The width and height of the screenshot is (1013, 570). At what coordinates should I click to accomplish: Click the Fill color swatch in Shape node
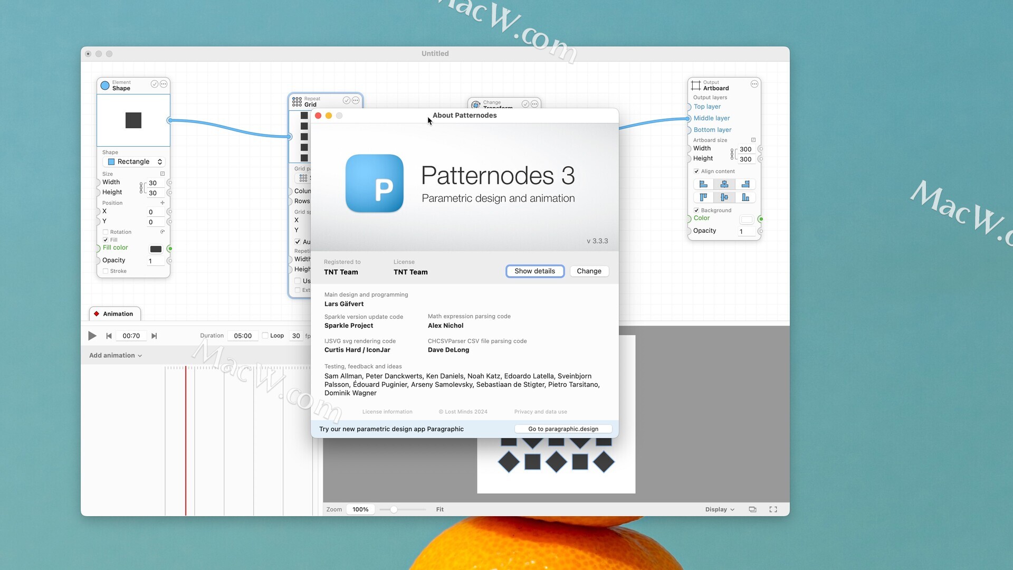(x=156, y=249)
